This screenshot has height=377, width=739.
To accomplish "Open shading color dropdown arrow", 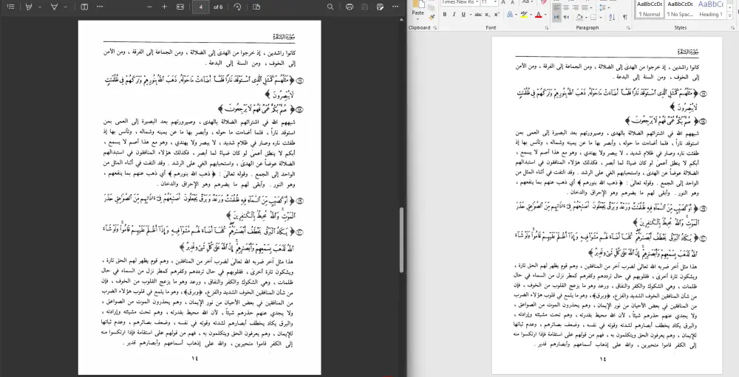I will click(586, 17).
